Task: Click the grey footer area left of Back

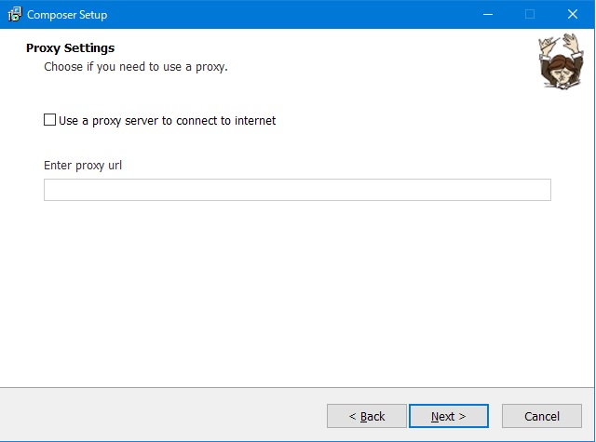Action: tap(158, 416)
